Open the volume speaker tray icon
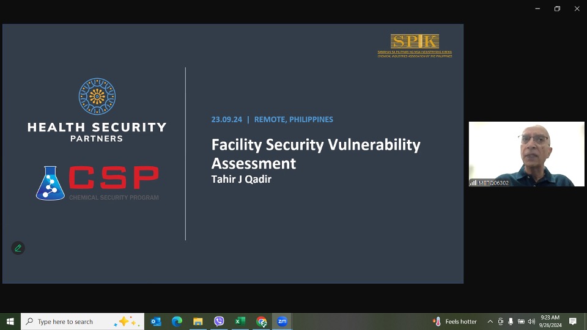This screenshot has width=587, height=330. (531, 321)
